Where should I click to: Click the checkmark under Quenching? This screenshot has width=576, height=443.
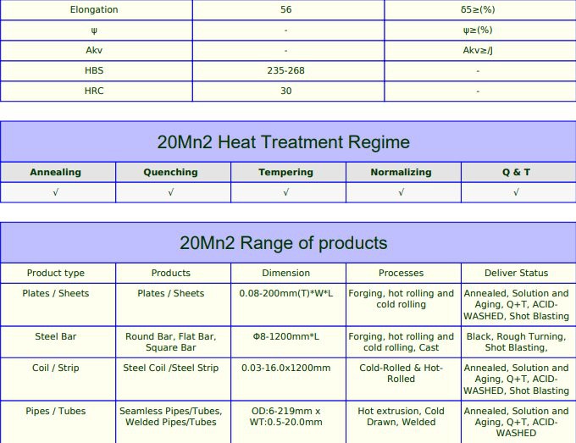point(170,192)
